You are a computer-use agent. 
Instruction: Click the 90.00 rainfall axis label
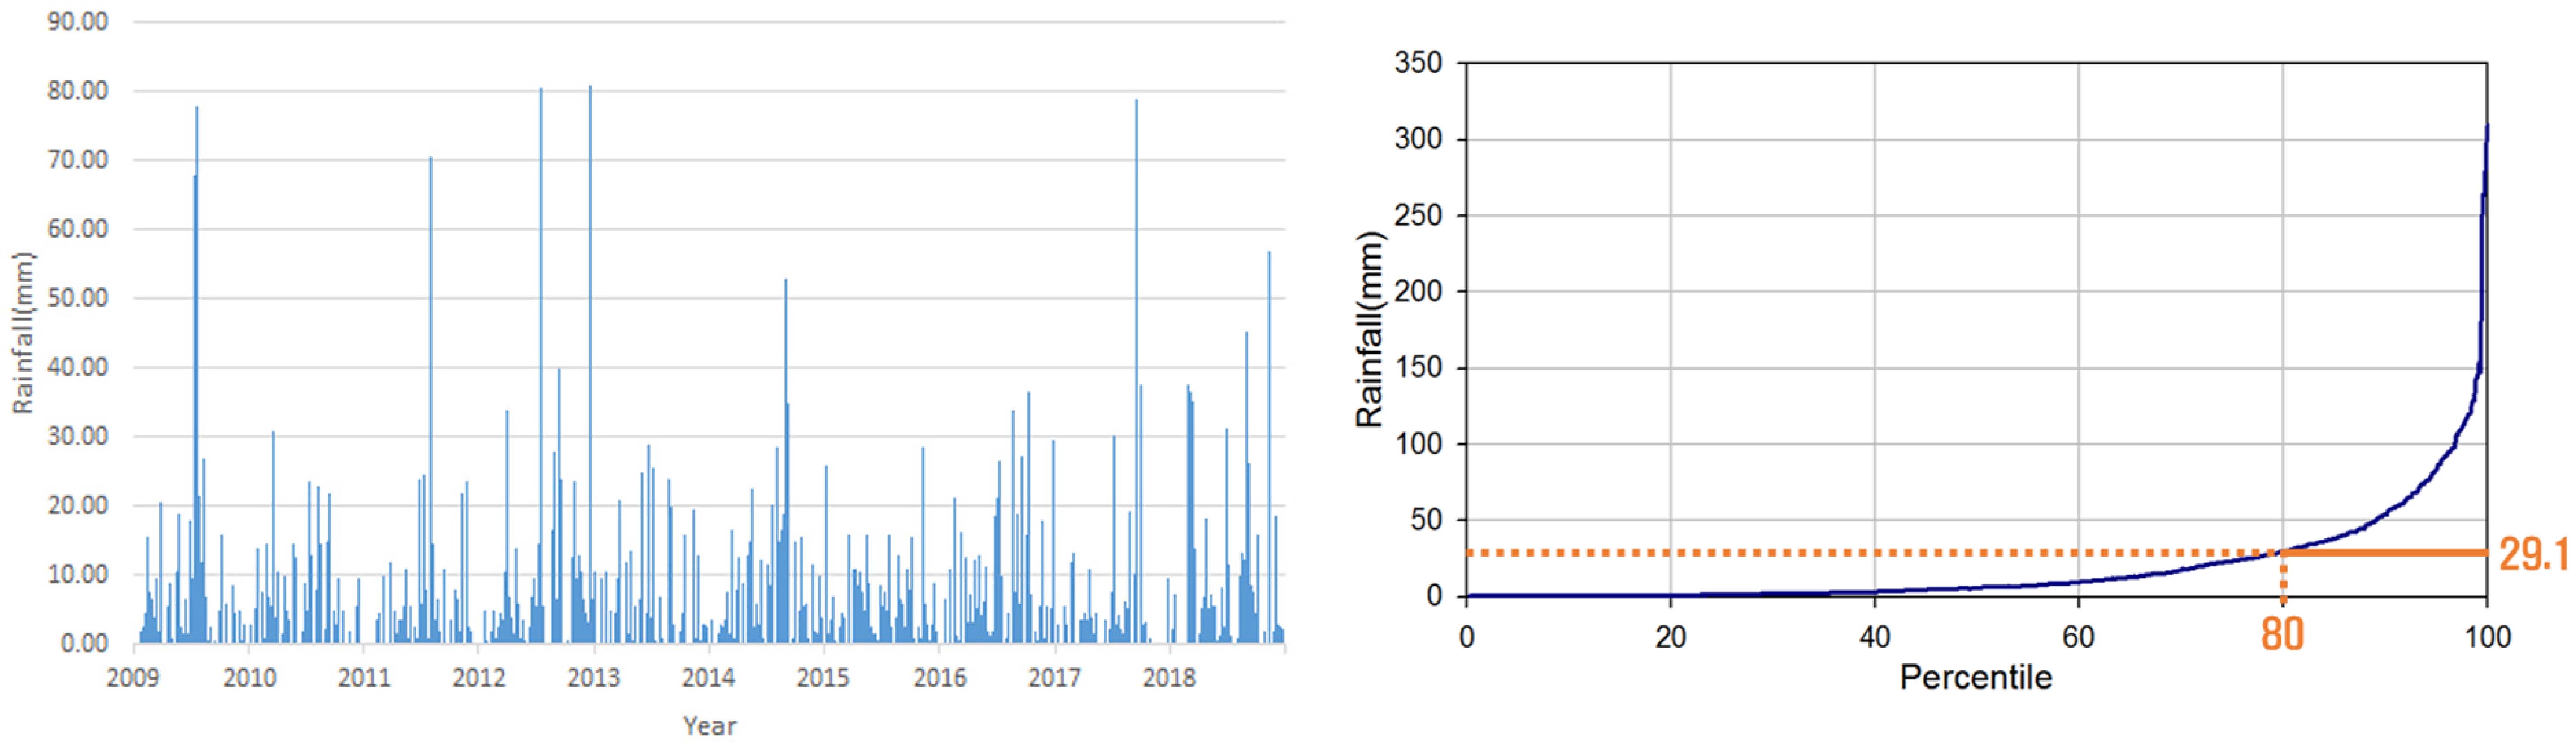click(77, 21)
